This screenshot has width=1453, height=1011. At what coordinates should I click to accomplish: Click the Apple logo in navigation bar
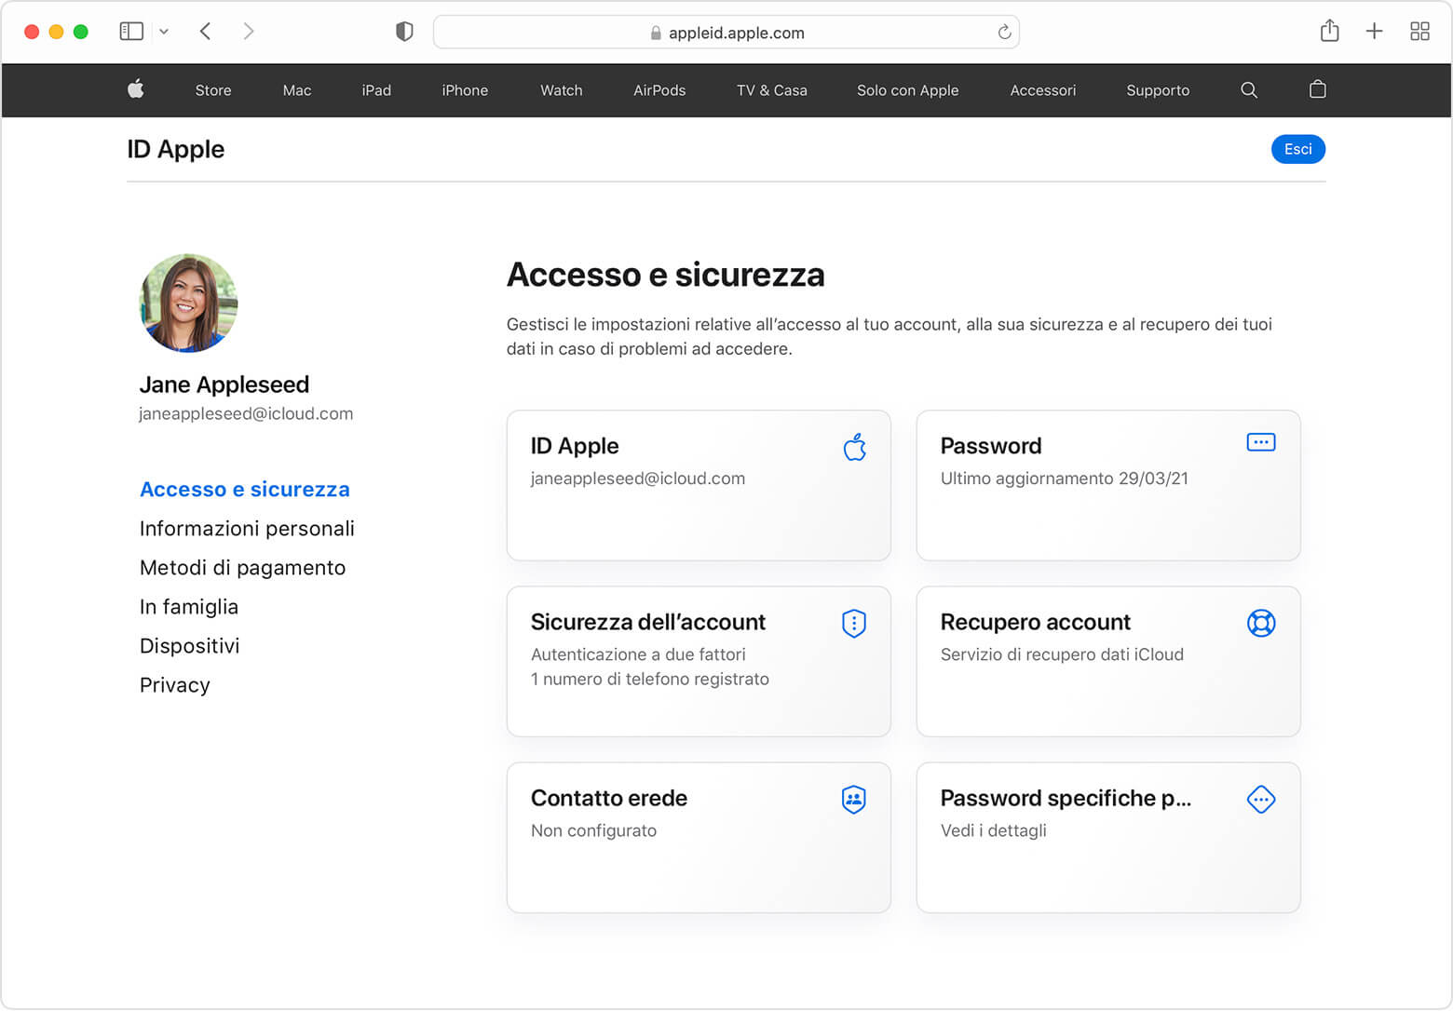[136, 89]
